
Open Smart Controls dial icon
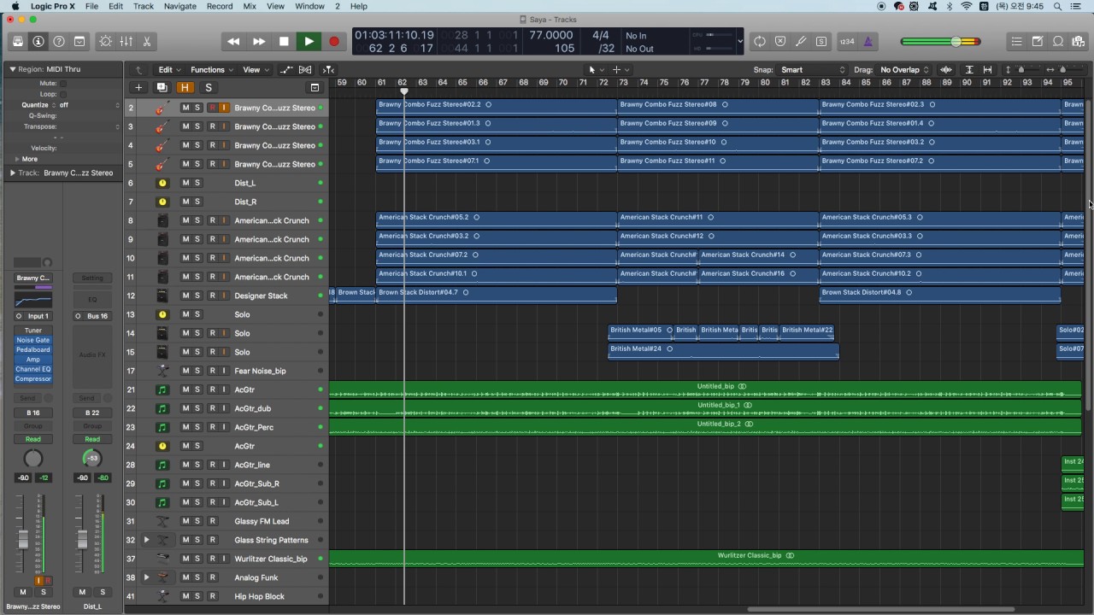click(105, 41)
